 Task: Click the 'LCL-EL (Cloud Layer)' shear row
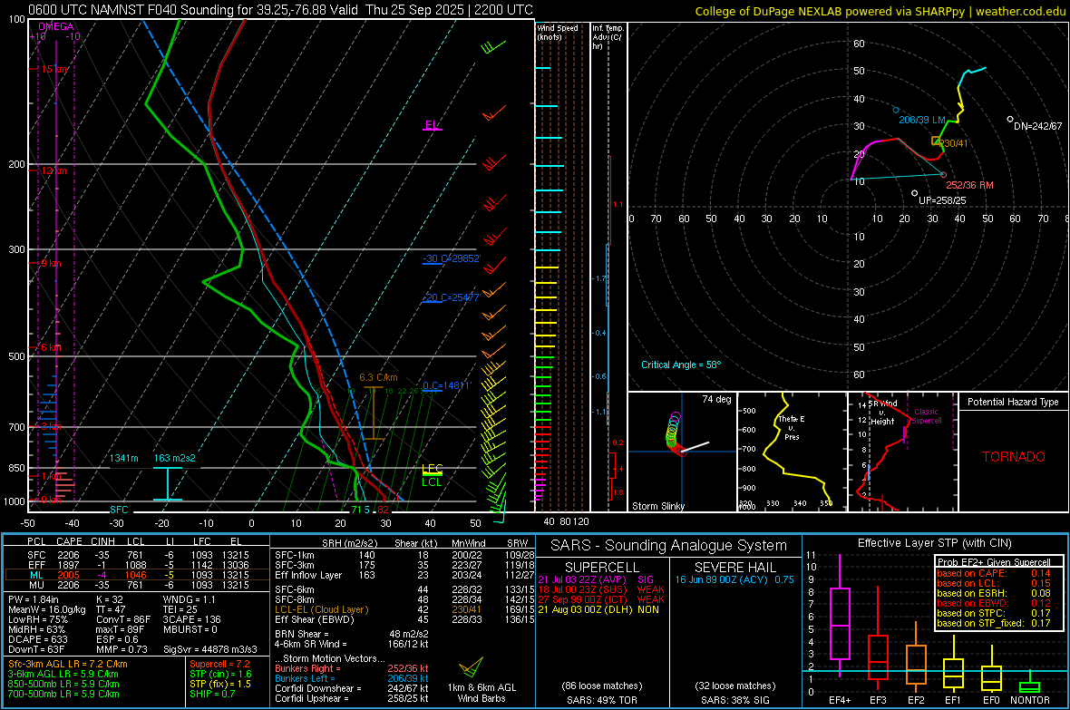coord(404,609)
